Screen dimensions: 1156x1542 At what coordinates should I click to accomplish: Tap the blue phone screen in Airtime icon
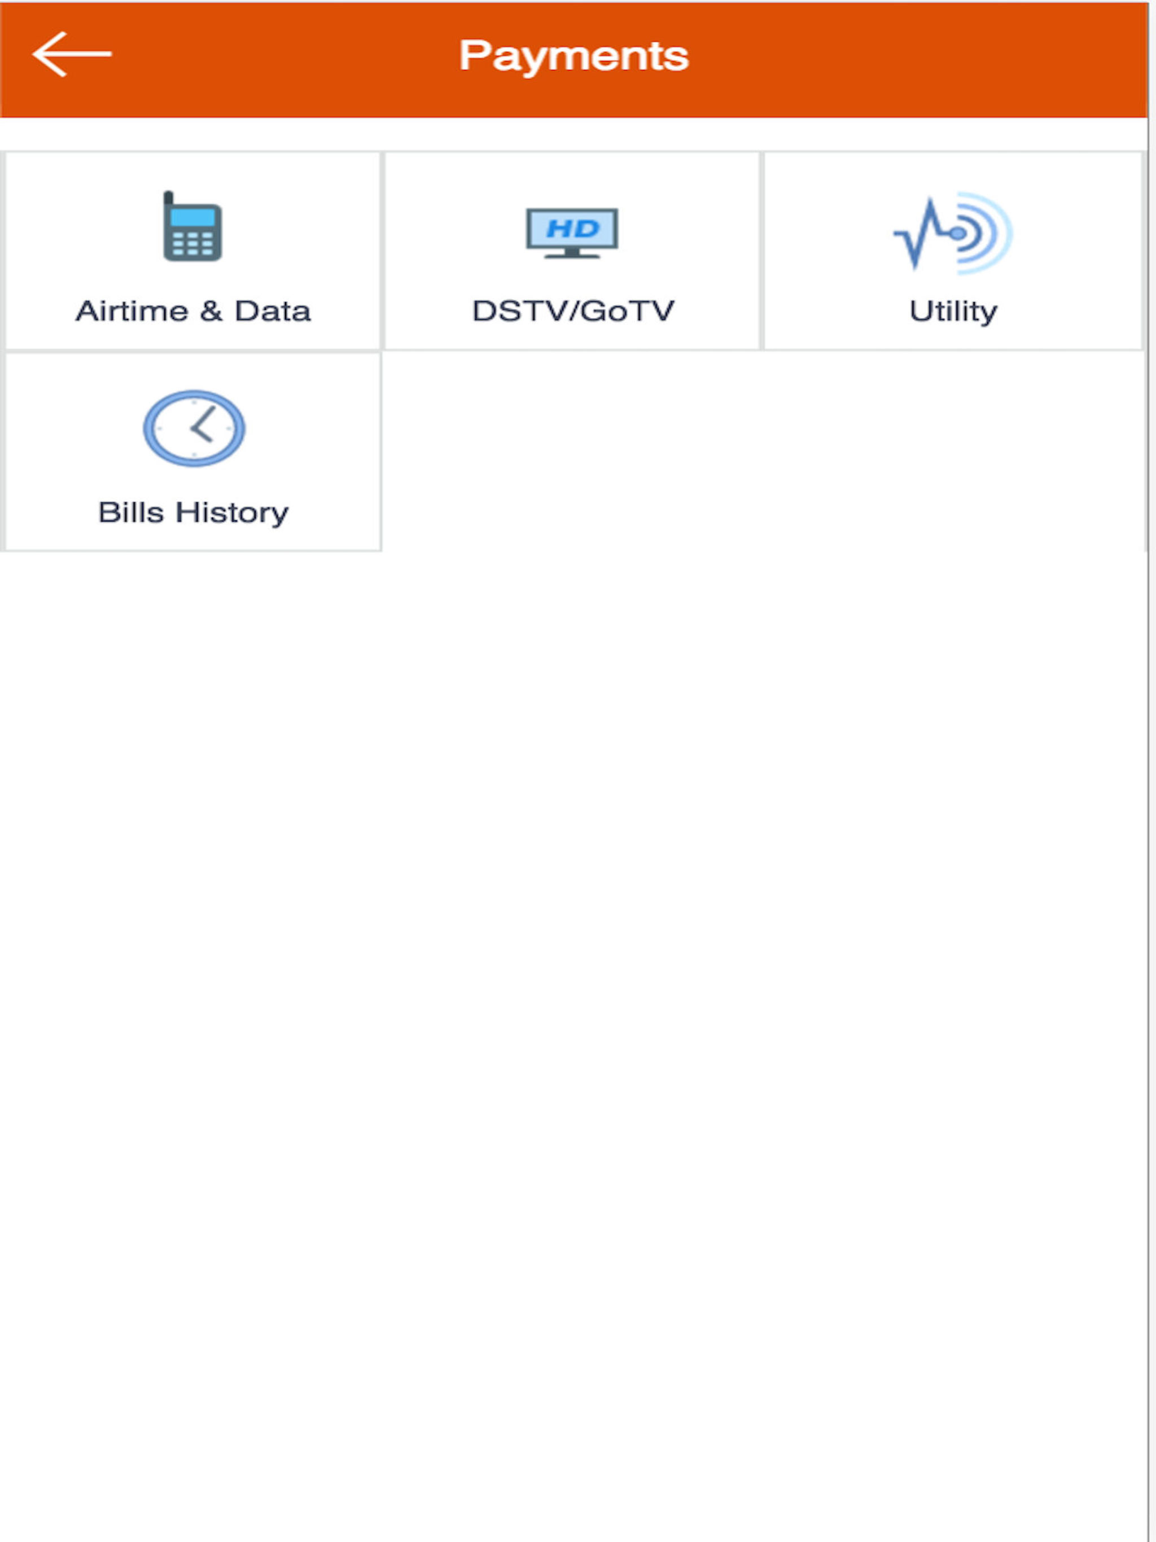coord(193,217)
